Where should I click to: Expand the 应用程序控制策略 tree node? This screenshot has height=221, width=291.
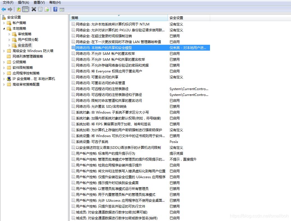coord(4,73)
